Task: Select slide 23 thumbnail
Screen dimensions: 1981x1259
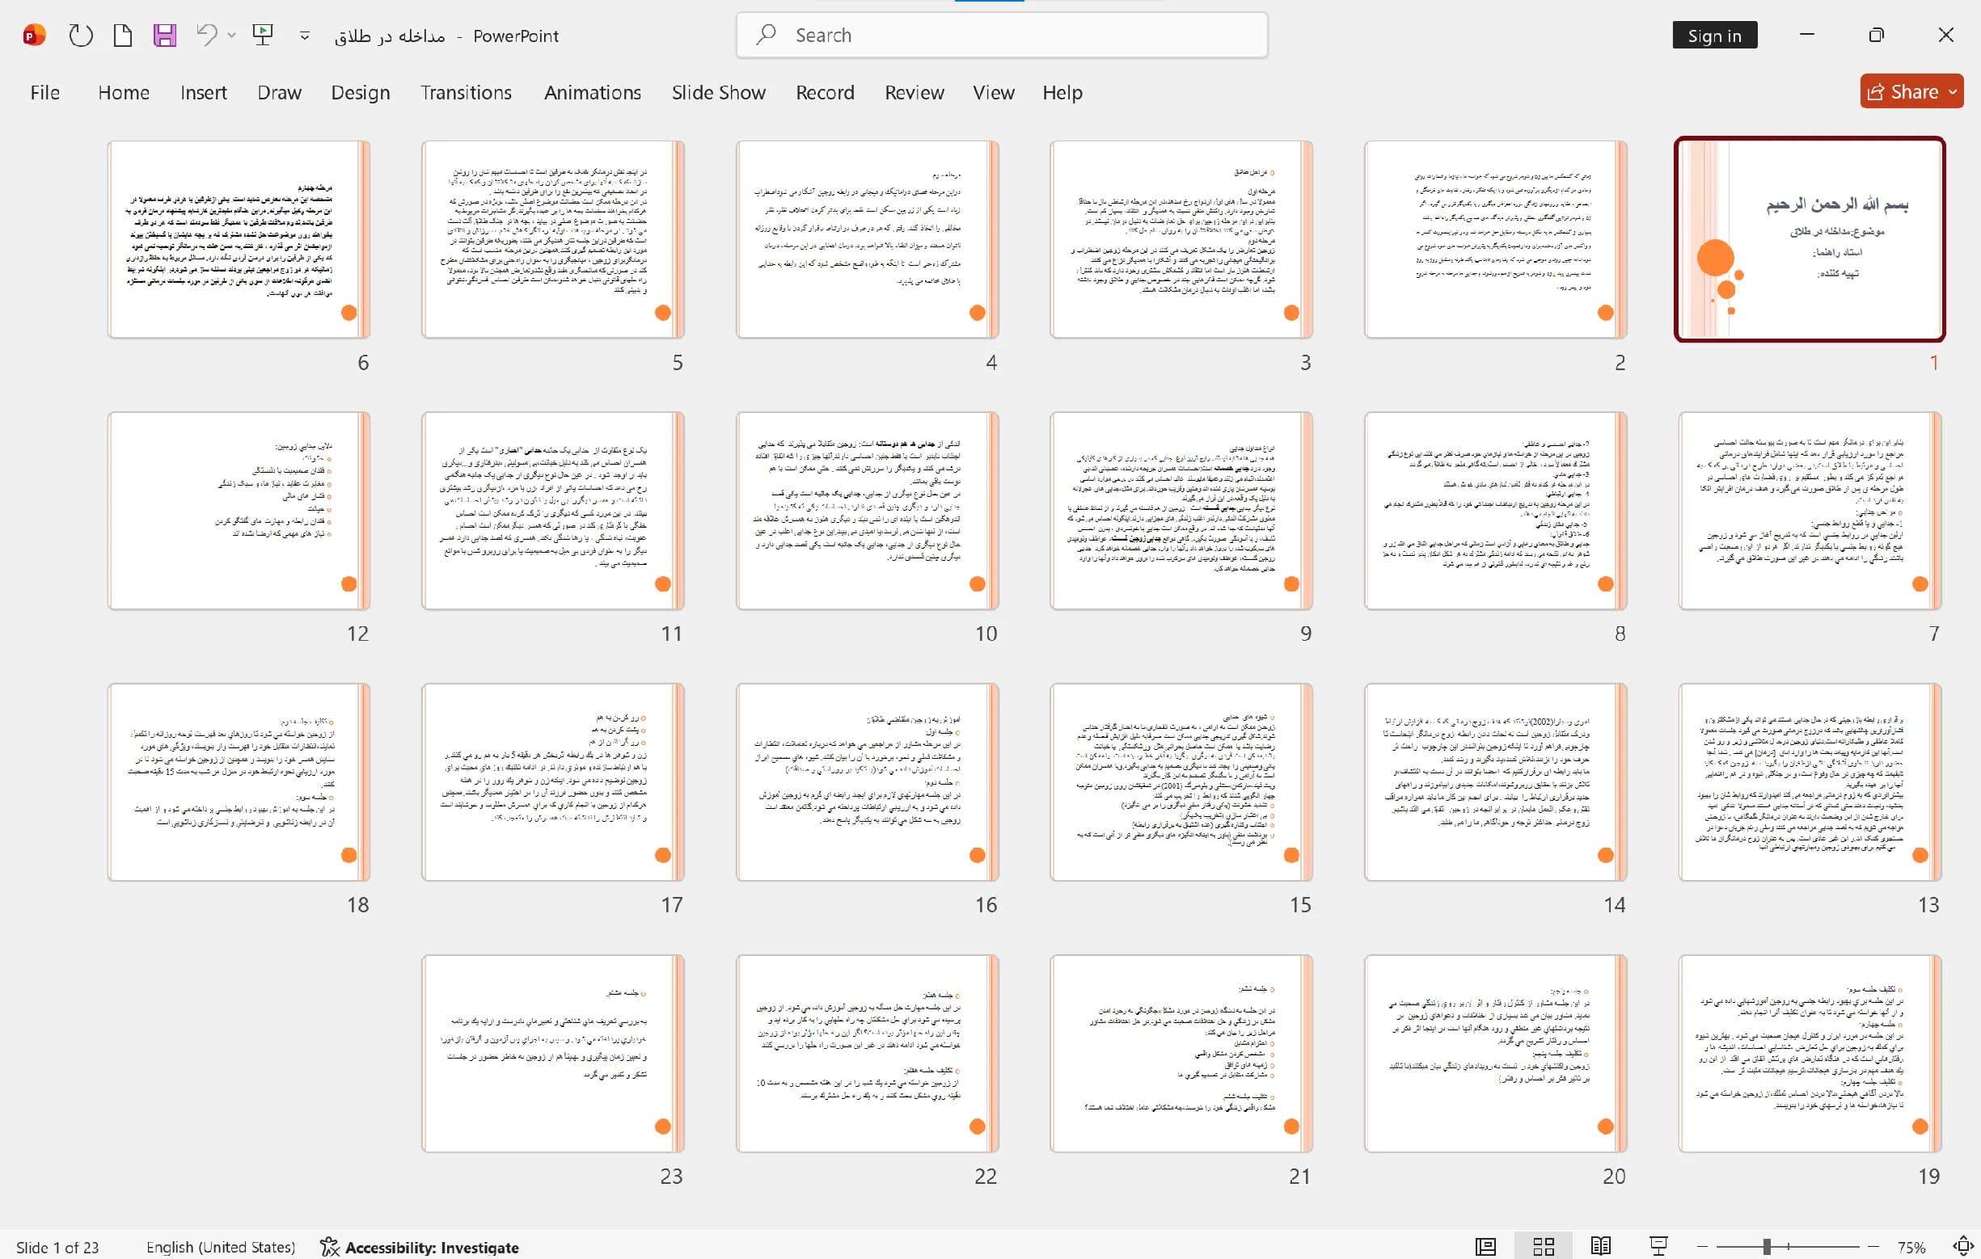Action: (x=553, y=1054)
